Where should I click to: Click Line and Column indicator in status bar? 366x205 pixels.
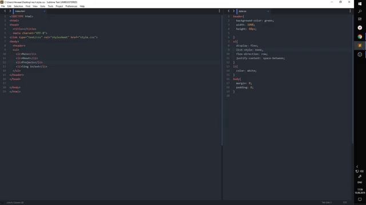(x=15, y=203)
